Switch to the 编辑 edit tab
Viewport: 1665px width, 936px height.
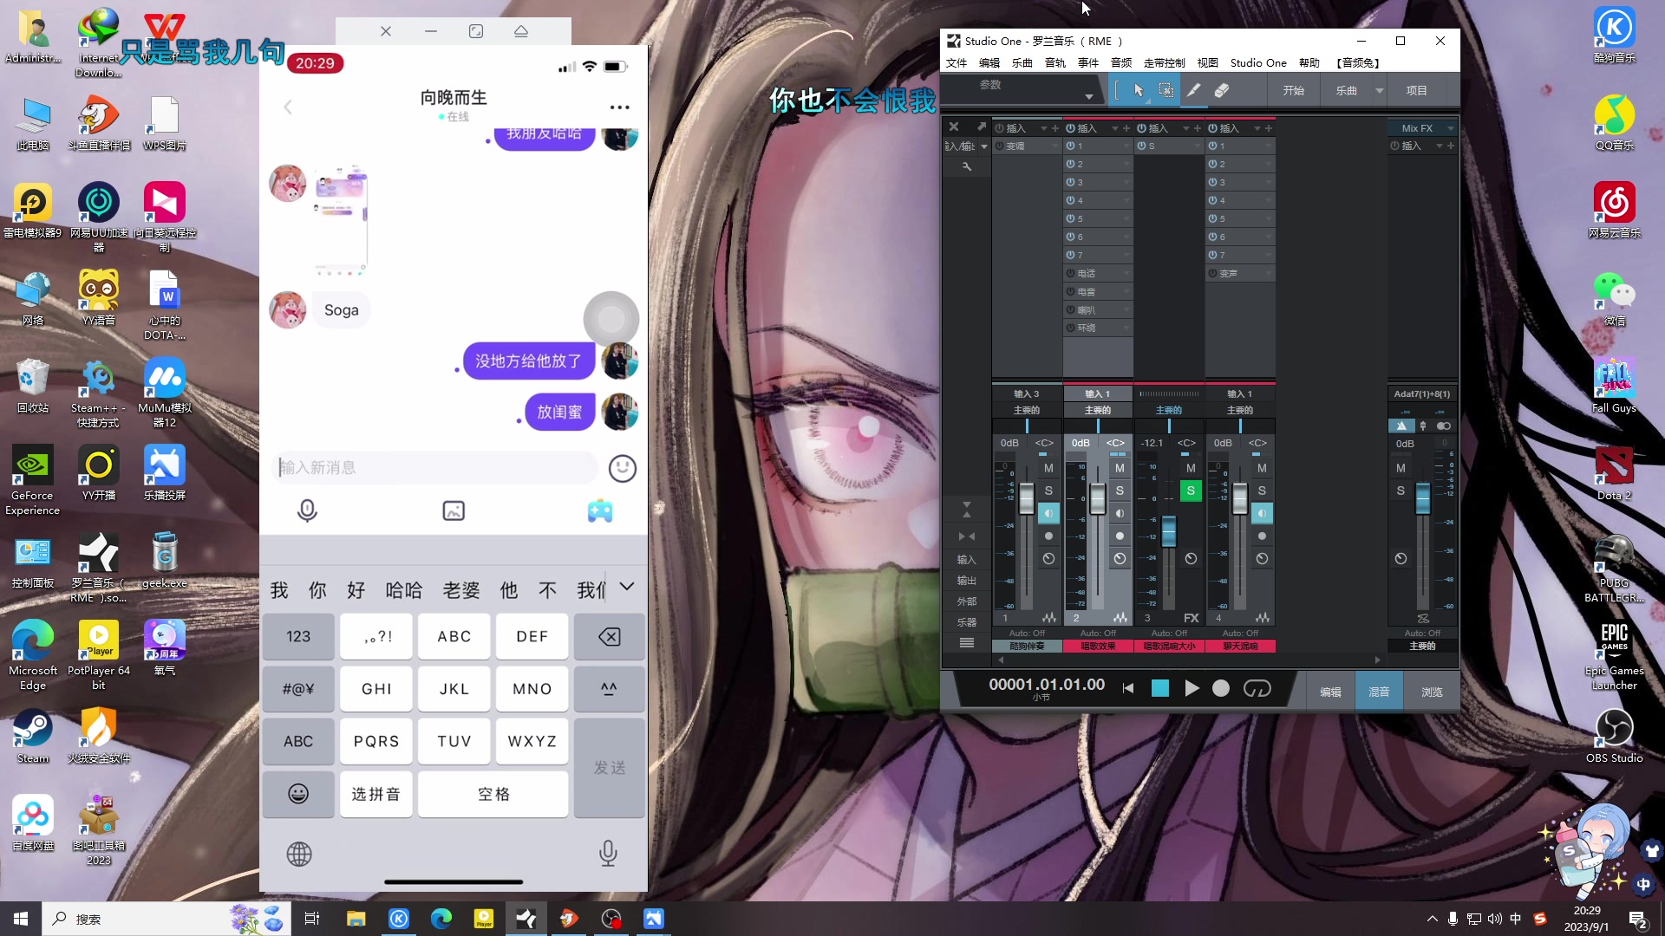point(1330,692)
